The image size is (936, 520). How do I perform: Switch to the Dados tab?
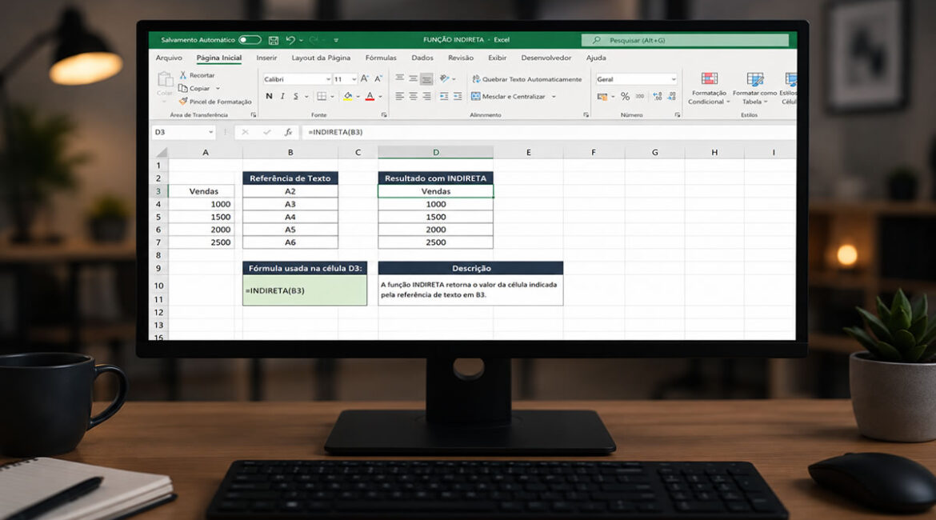pyautogui.click(x=422, y=58)
